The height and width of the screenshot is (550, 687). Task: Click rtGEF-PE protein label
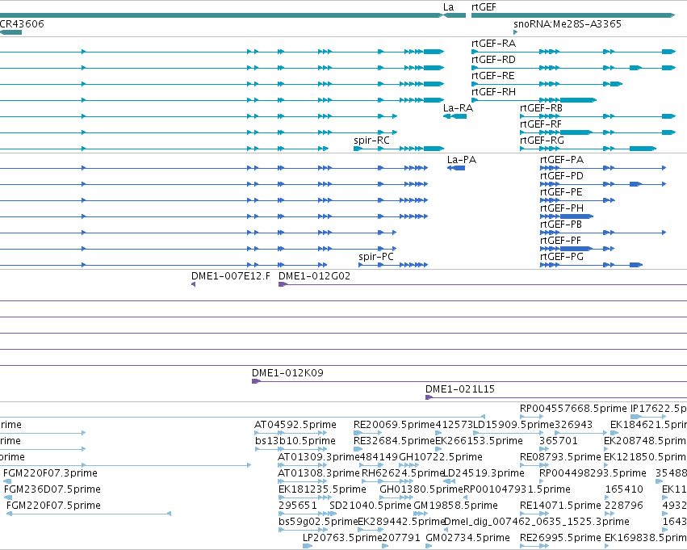561,192
